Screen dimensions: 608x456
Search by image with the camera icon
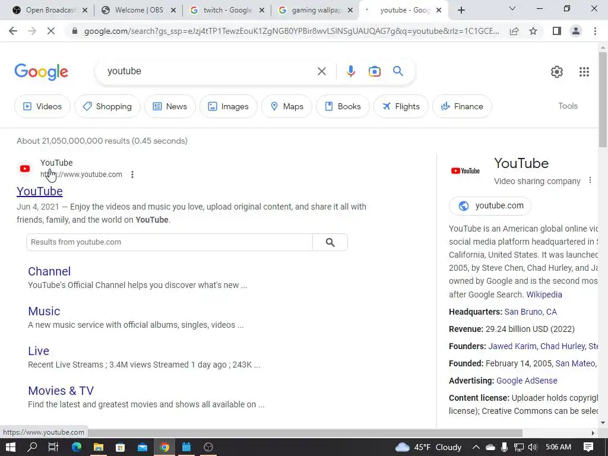374,71
